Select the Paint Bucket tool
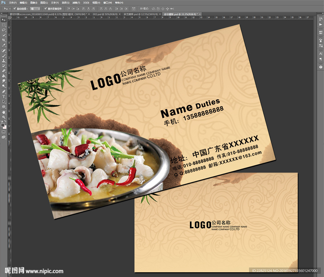The width and height of the screenshot is (324, 277). pos(4,76)
